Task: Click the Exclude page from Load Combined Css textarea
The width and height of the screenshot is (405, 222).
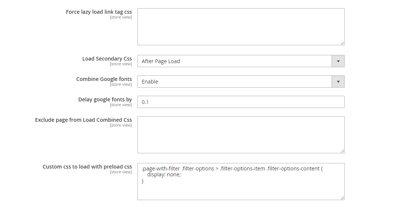Action: (241, 134)
